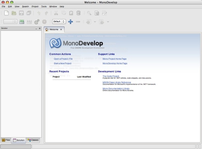
Task: Switch to the Files pad tab
Action: coord(6,140)
